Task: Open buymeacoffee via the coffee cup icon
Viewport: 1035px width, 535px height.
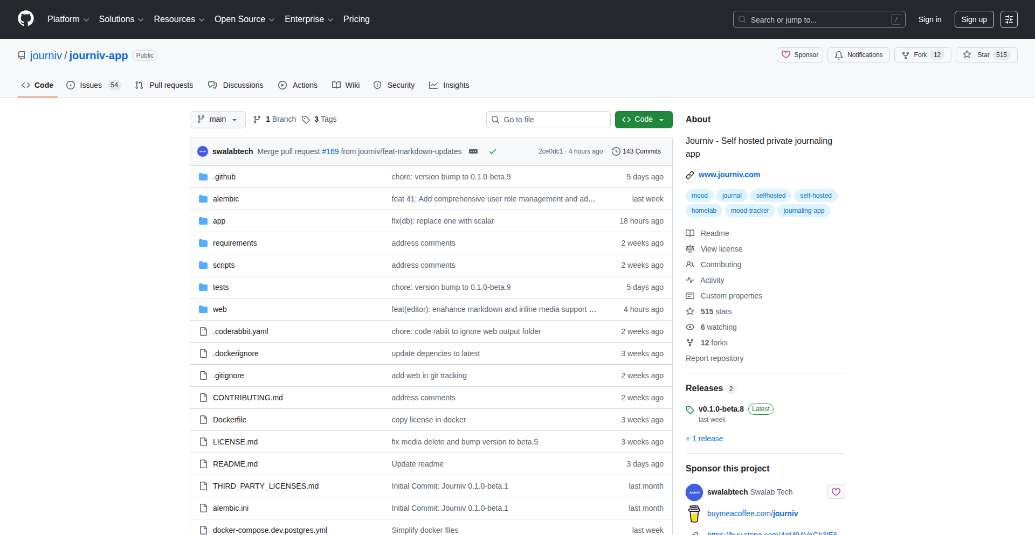Action: coord(694,513)
